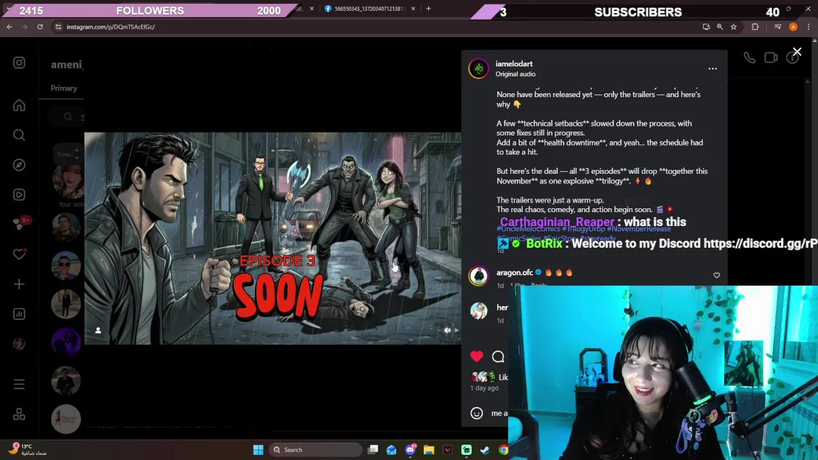This screenshot has height=460, width=818.
Task: Unlike the post with red heart
Action: point(477,356)
